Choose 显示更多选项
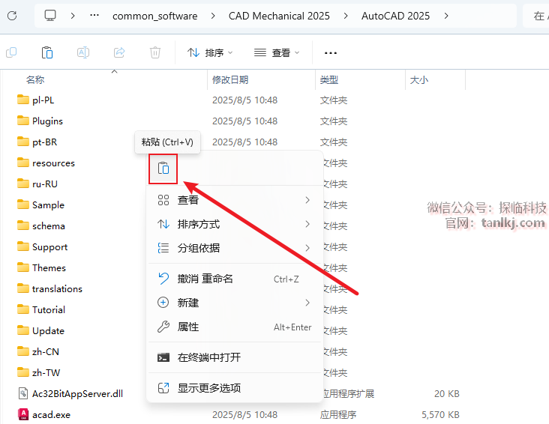 click(x=234, y=388)
